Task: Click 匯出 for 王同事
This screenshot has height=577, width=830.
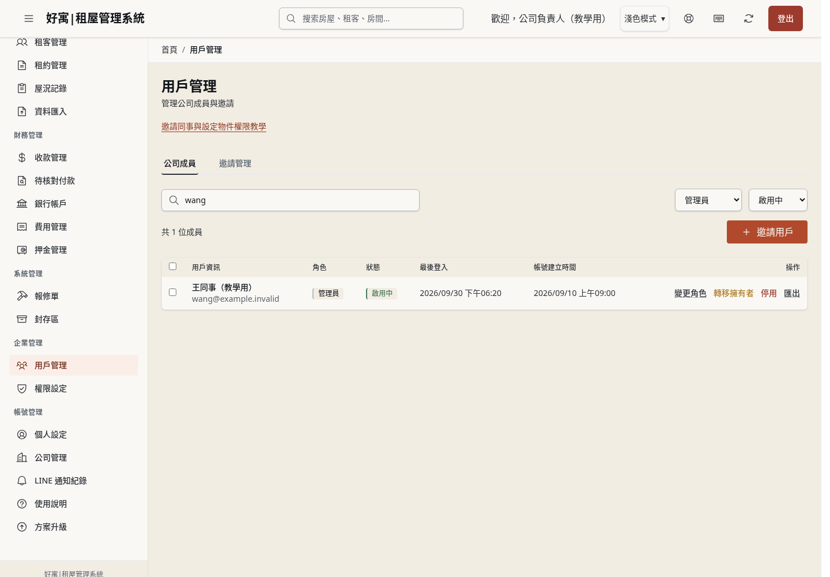Action: click(x=792, y=293)
